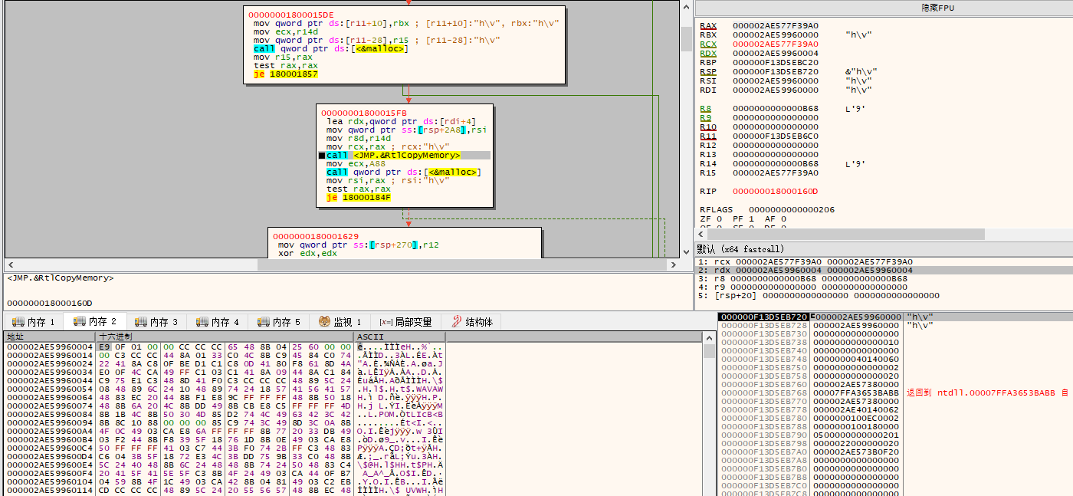Click the RIP value 000000018000160D
The height and width of the screenshot is (496, 1073).
coord(775,192)
